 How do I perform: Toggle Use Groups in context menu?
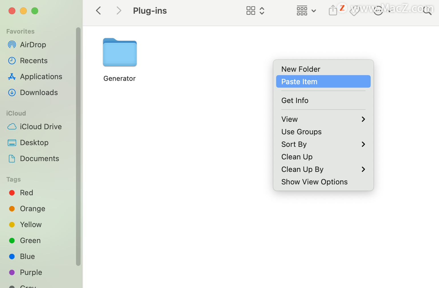click(323, 132)
